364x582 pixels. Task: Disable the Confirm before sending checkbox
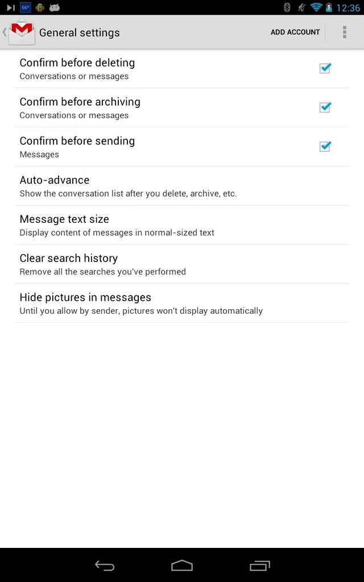325,147
